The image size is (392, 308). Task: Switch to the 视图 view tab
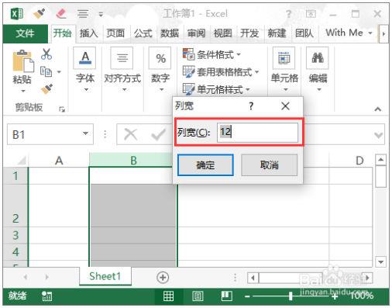coord(223,33)
